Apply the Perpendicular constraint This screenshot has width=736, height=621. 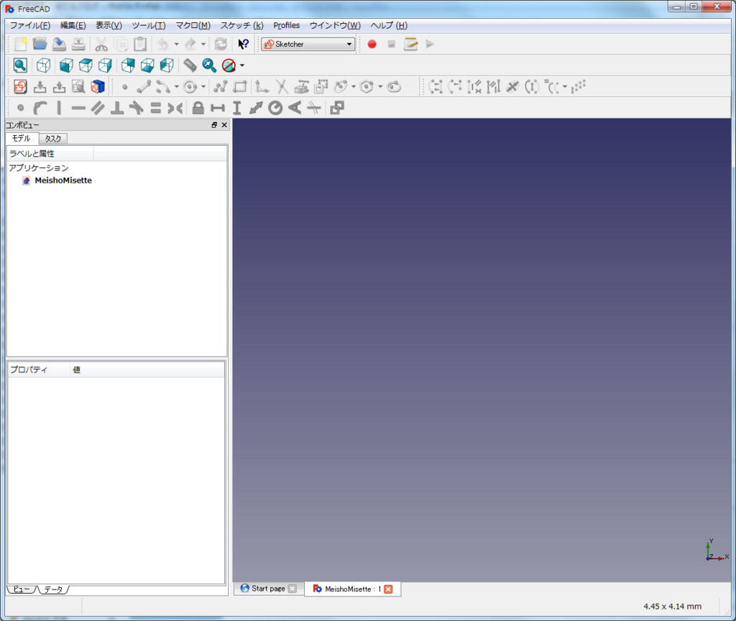(x=117, y=108)
